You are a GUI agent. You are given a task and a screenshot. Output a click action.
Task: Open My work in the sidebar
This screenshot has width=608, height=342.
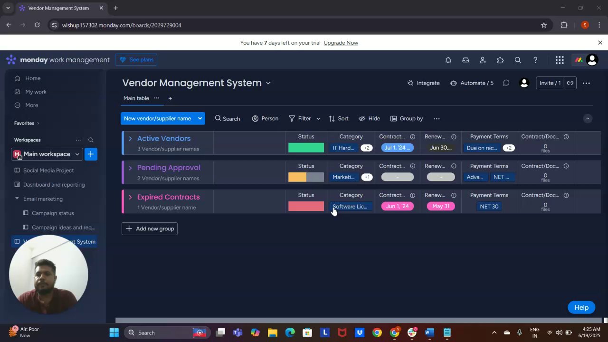point(36,92)
